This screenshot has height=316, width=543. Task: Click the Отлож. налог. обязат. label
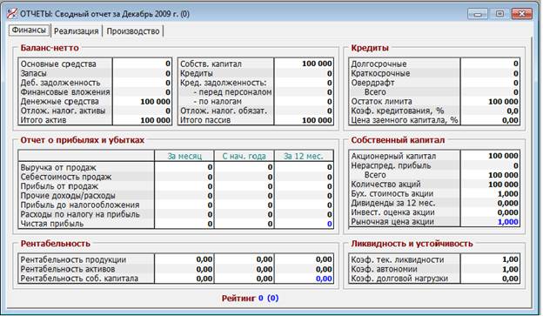click(224, 111)
